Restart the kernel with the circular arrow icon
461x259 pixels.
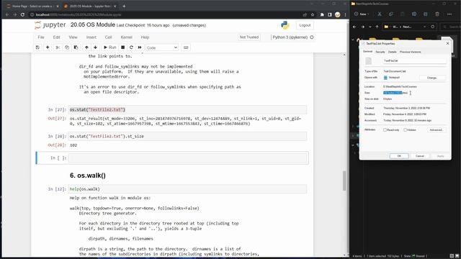pos(131,47)
